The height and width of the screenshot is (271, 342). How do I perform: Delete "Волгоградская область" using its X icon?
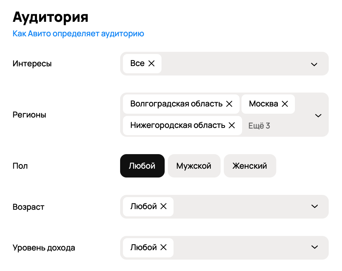(x=229, y=104)
